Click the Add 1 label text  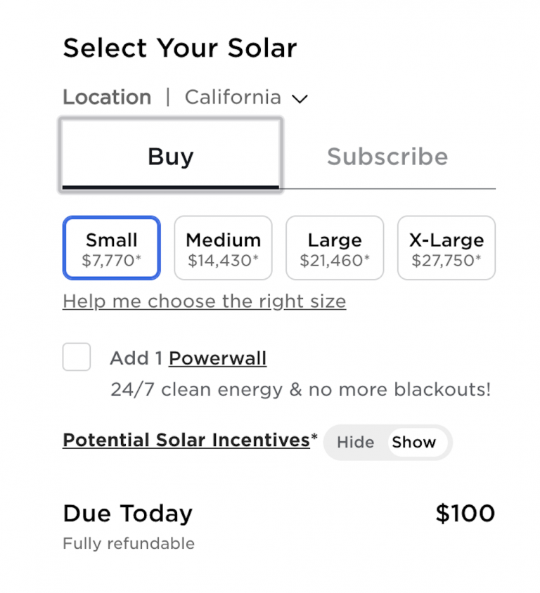coord(136,358)
